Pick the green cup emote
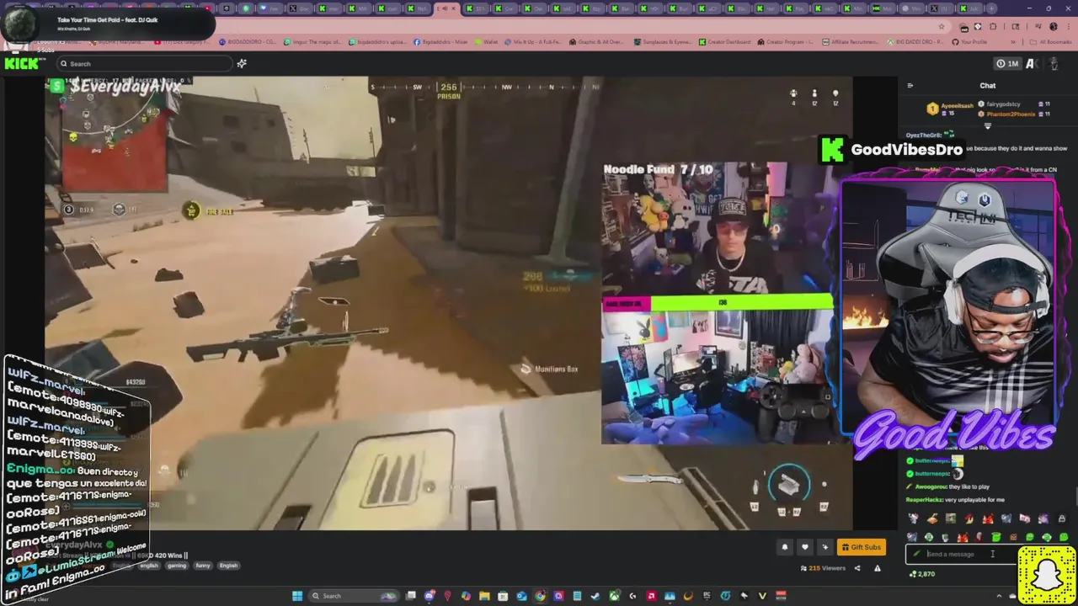 point(996,537)
